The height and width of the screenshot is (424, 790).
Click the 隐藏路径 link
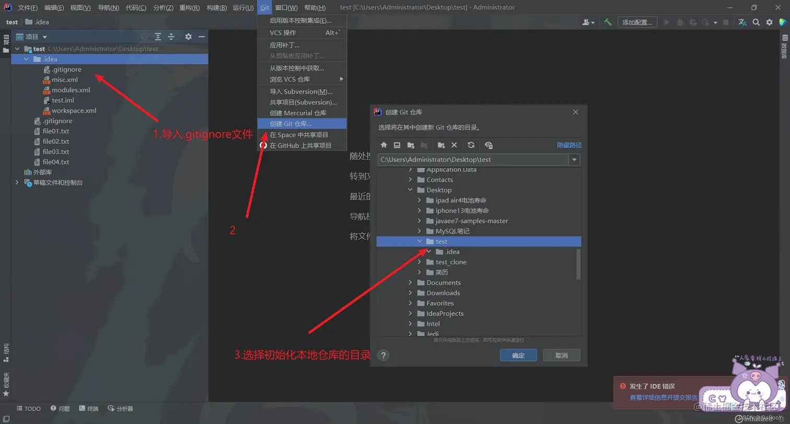tap(569, 145)
